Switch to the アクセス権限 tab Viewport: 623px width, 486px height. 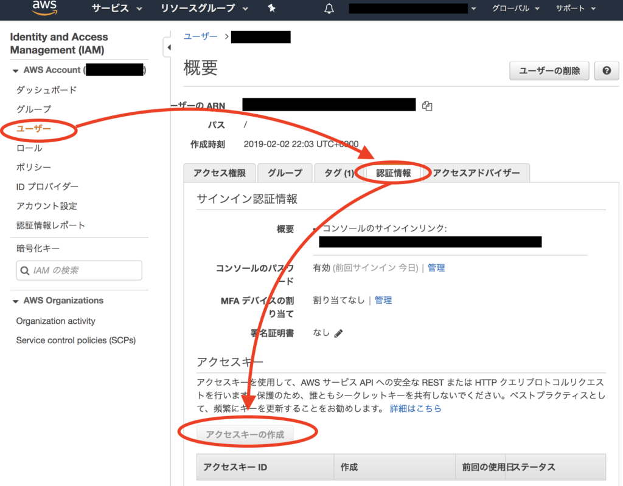[x=219, y=173]
